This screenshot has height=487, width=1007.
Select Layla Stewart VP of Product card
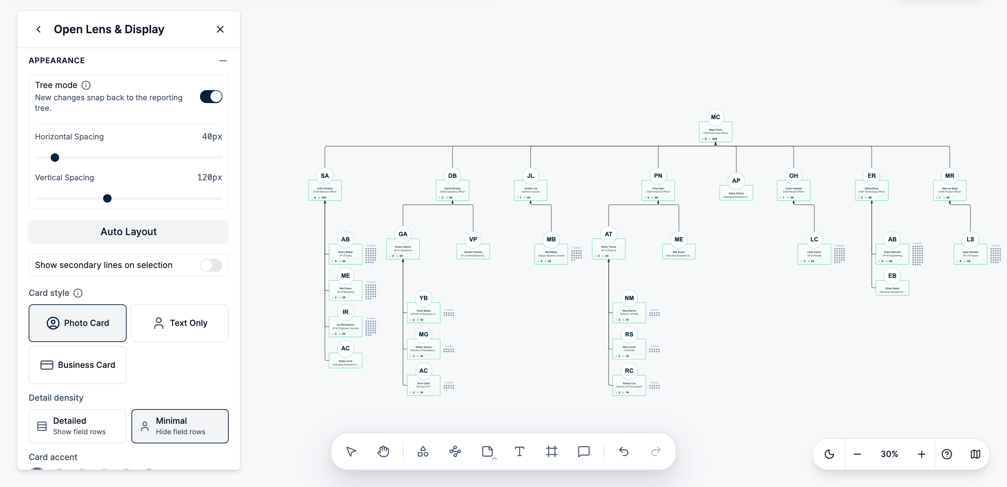pyautogui.click(x=970, y=254)
